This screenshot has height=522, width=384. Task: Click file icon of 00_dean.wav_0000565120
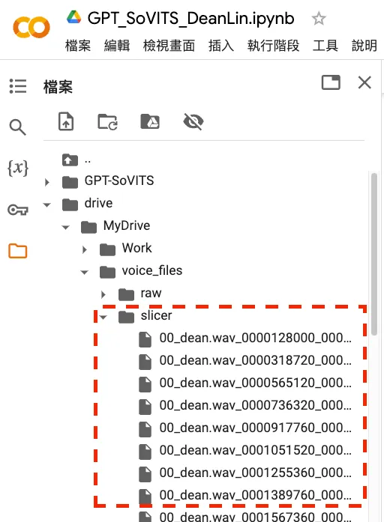(145, 384)
